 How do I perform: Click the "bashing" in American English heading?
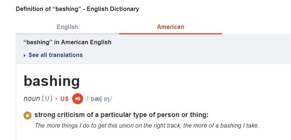tap(67, 42)
